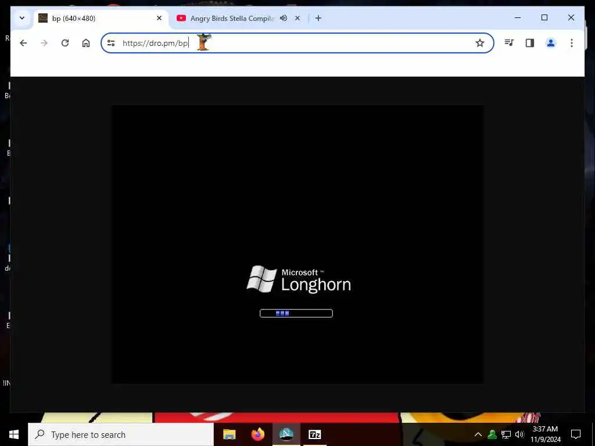Open File Explorer from taskbar
Screen dimensions: 595x446
coord(229,434)
